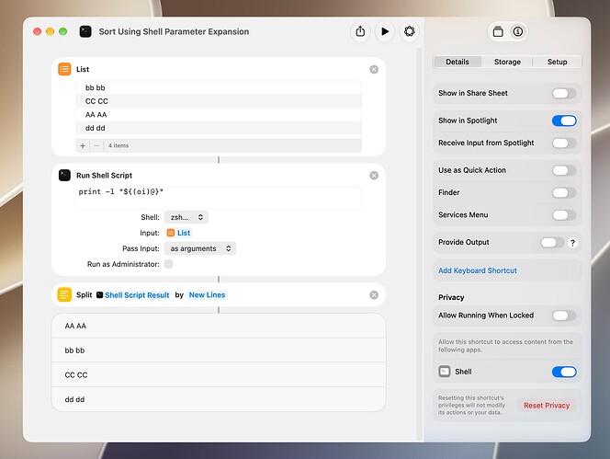Click the Shell Script Result variable
Viewport: 610px width, 459px height.
tap(132, 295)
